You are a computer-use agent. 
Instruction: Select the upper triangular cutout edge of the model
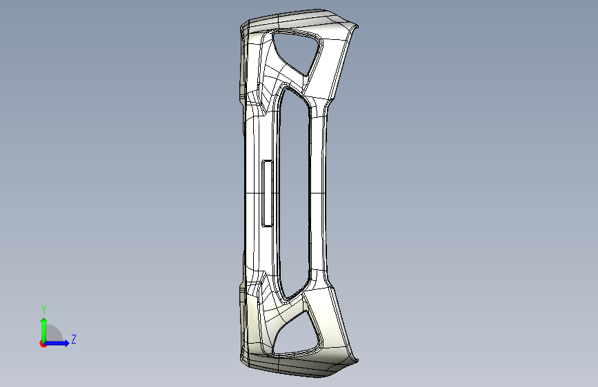click(x=297, y=52)
